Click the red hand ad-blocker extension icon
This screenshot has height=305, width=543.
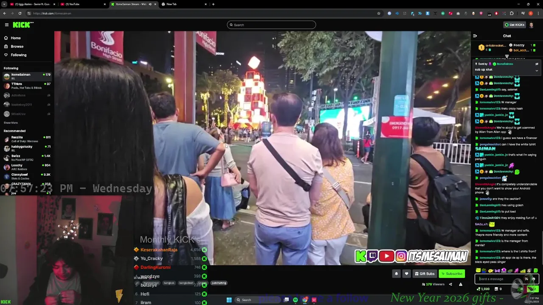tap(496, 13)
